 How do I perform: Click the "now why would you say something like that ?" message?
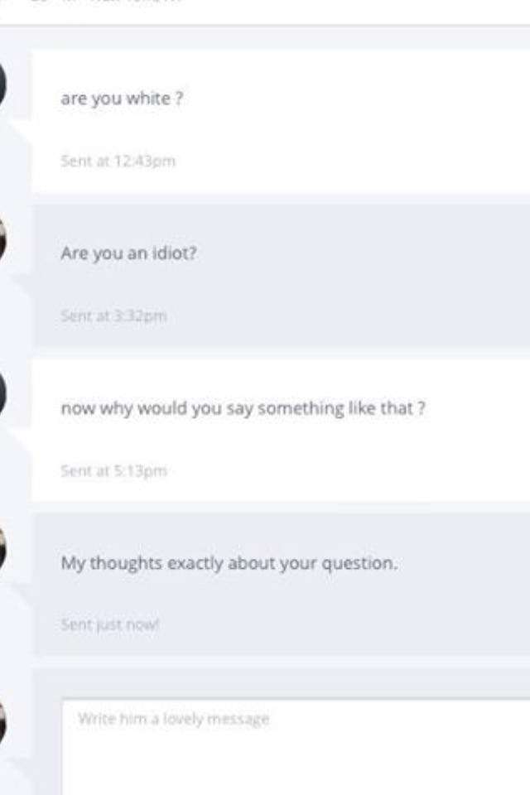(x=243, y=408)
